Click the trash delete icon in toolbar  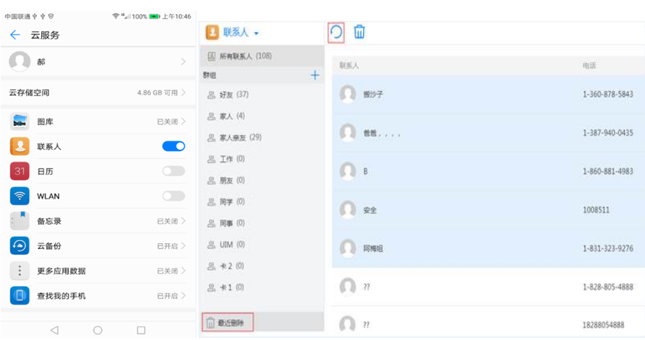point(359,32)
